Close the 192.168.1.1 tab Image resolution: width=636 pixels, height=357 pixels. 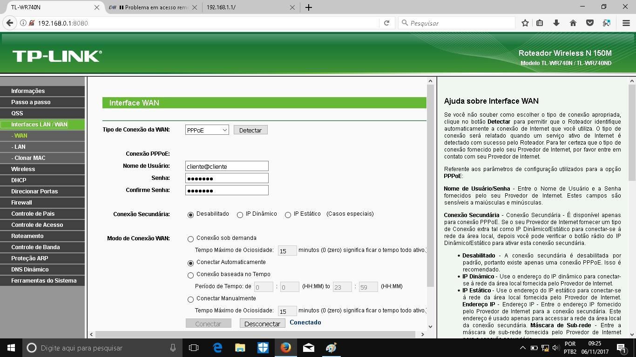(x=292, y=7)
